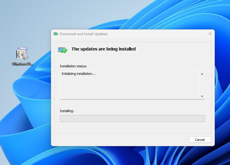Screen dimensions: 230x165
Task: Click the status box scroll up arrow
Action: 202,74
